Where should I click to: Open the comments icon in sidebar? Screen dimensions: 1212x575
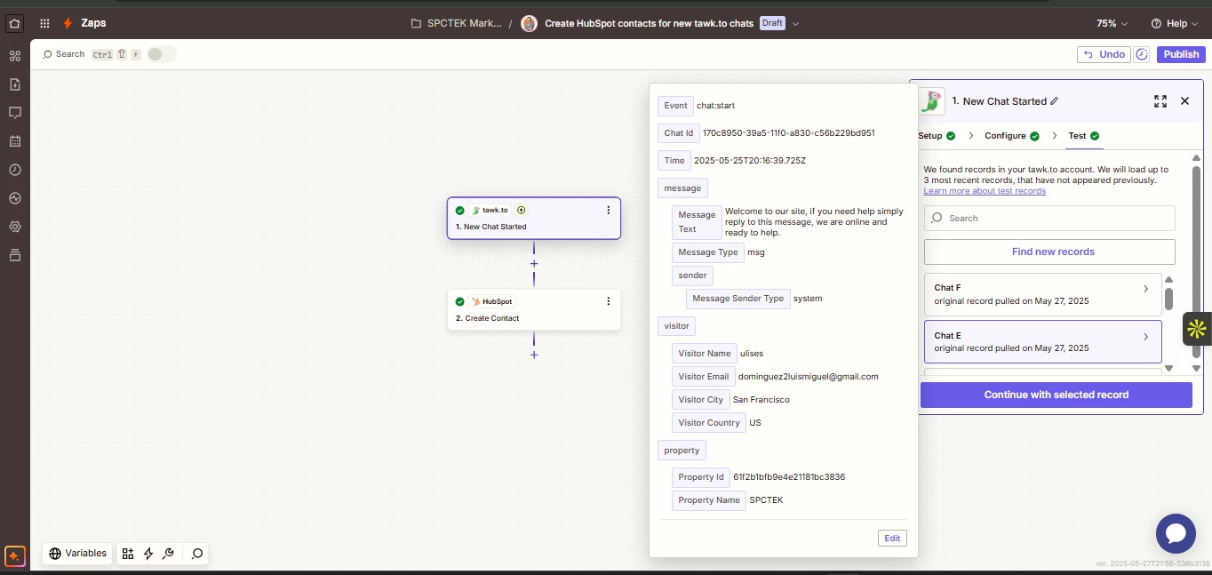[x=14, y=113]
